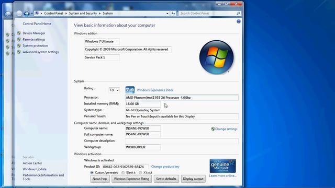Open Windows Update link
This screenshot has height=188, width=335.
pos(35,169)
